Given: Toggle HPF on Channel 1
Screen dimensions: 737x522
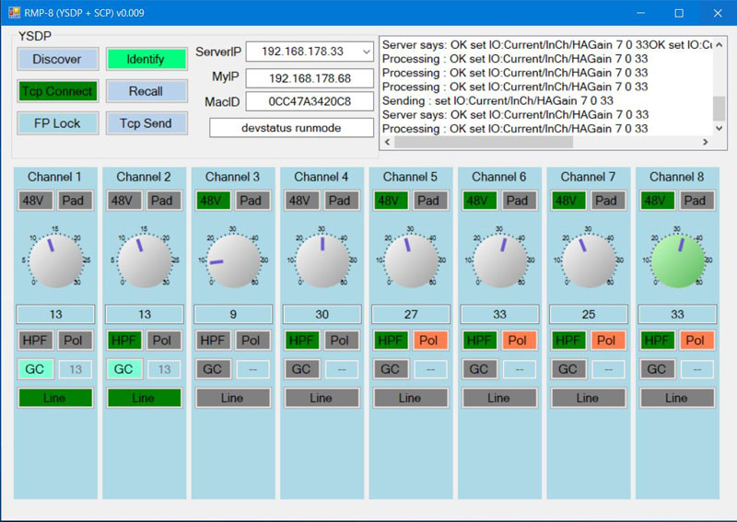Looking at the screenshot, I should click(36, 340).
